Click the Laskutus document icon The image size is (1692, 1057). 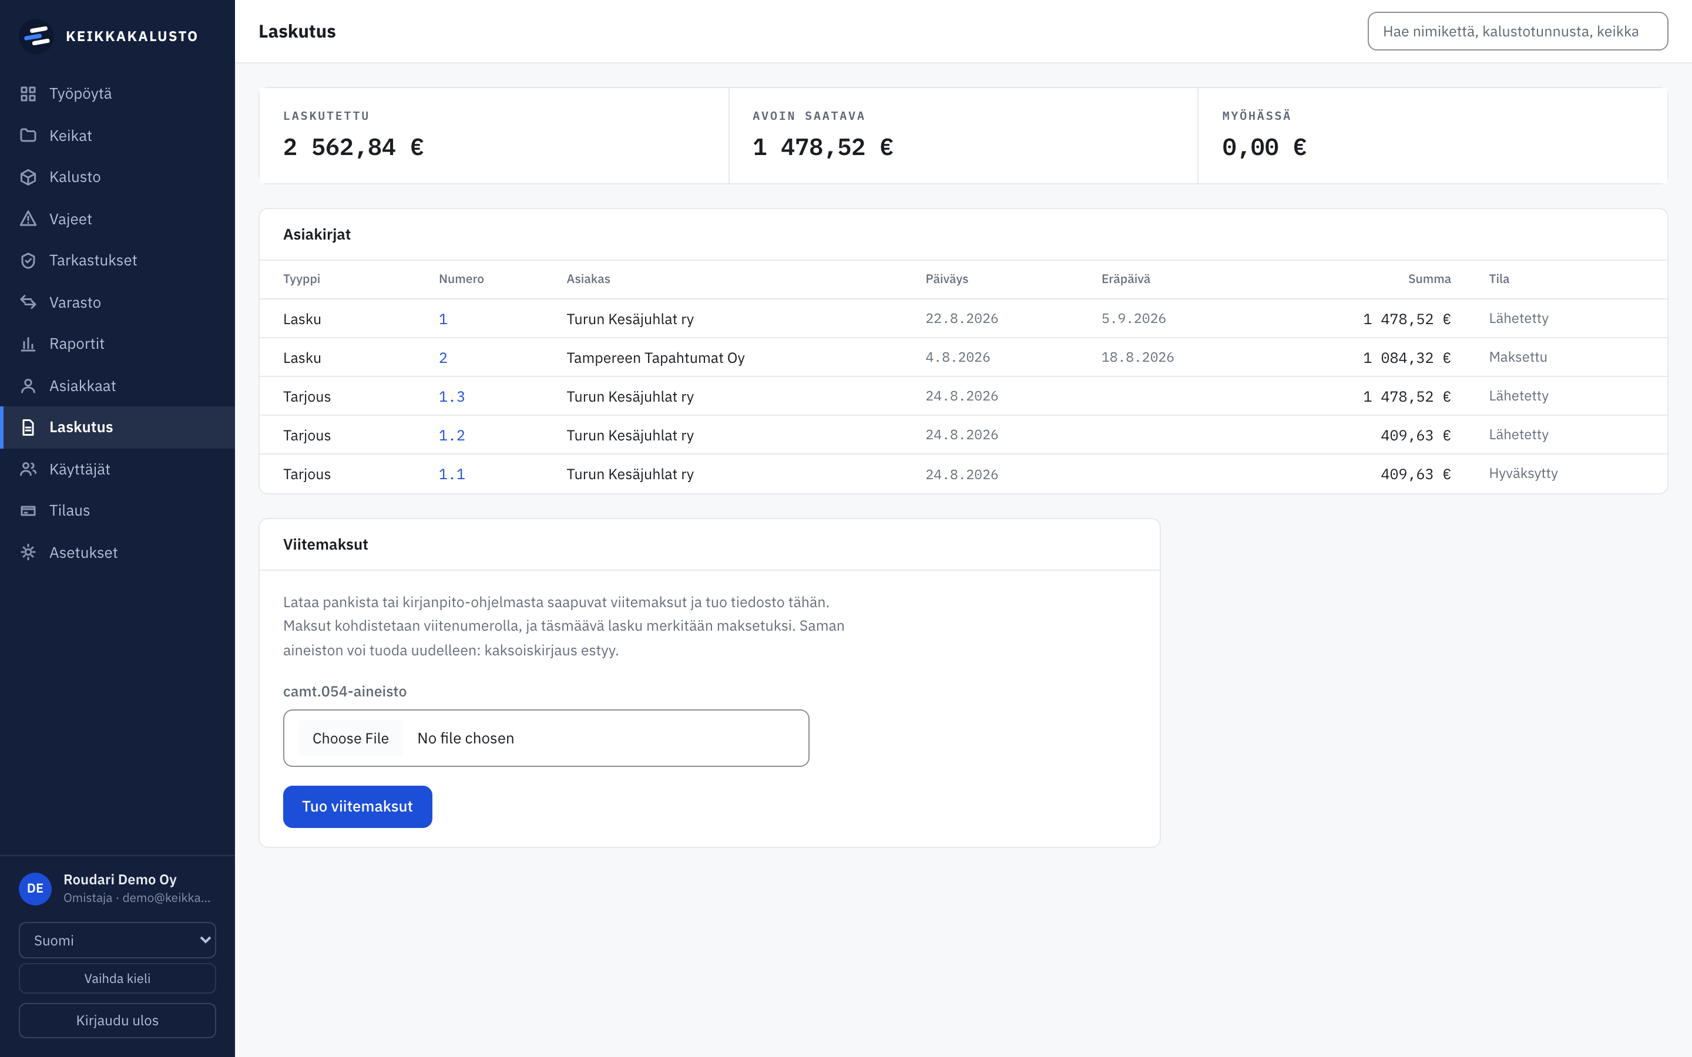(x=28, y=427)
